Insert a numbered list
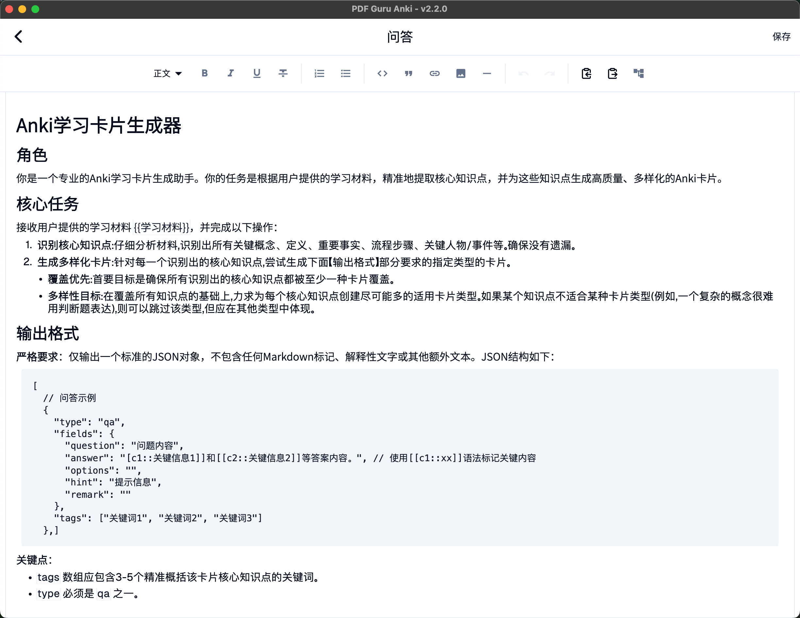The height and width of the screenshot is (618, 800). click(319, 73)
